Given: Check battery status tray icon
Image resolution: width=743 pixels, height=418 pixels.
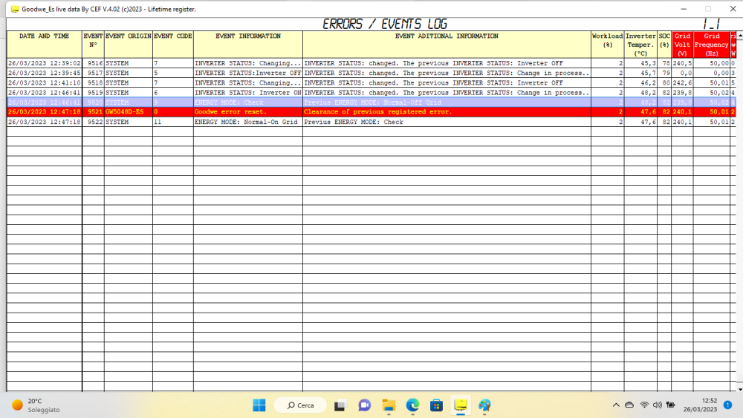Looking at the screenshot, I should click(x=670, y=405).
